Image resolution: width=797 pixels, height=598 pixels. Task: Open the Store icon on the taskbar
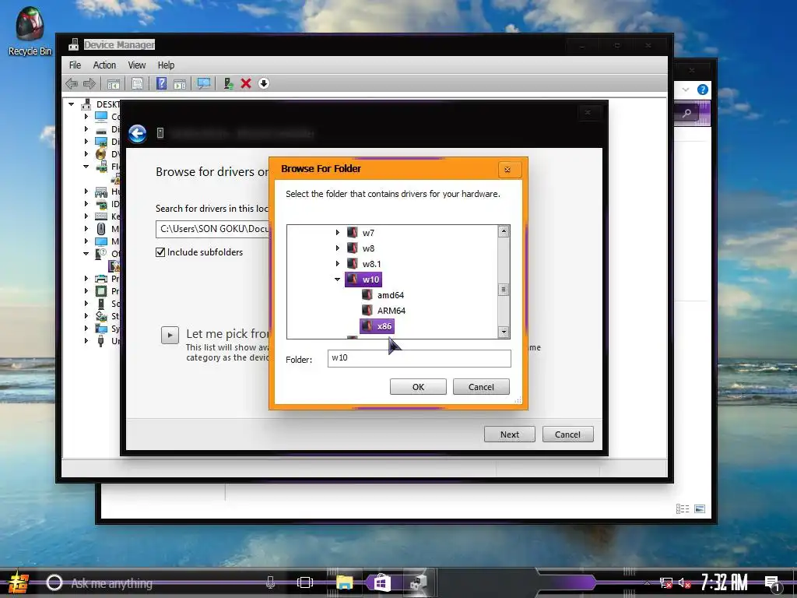pyautogui.click(x=381, y=582)
